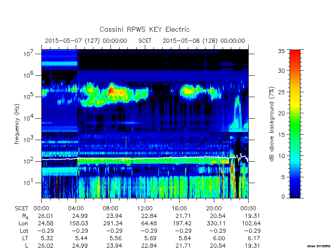The image size is (331, 248).
Task: Click the plot title 'Cassini RPWS KEY Electric'
Action: [x=144, y=29]
